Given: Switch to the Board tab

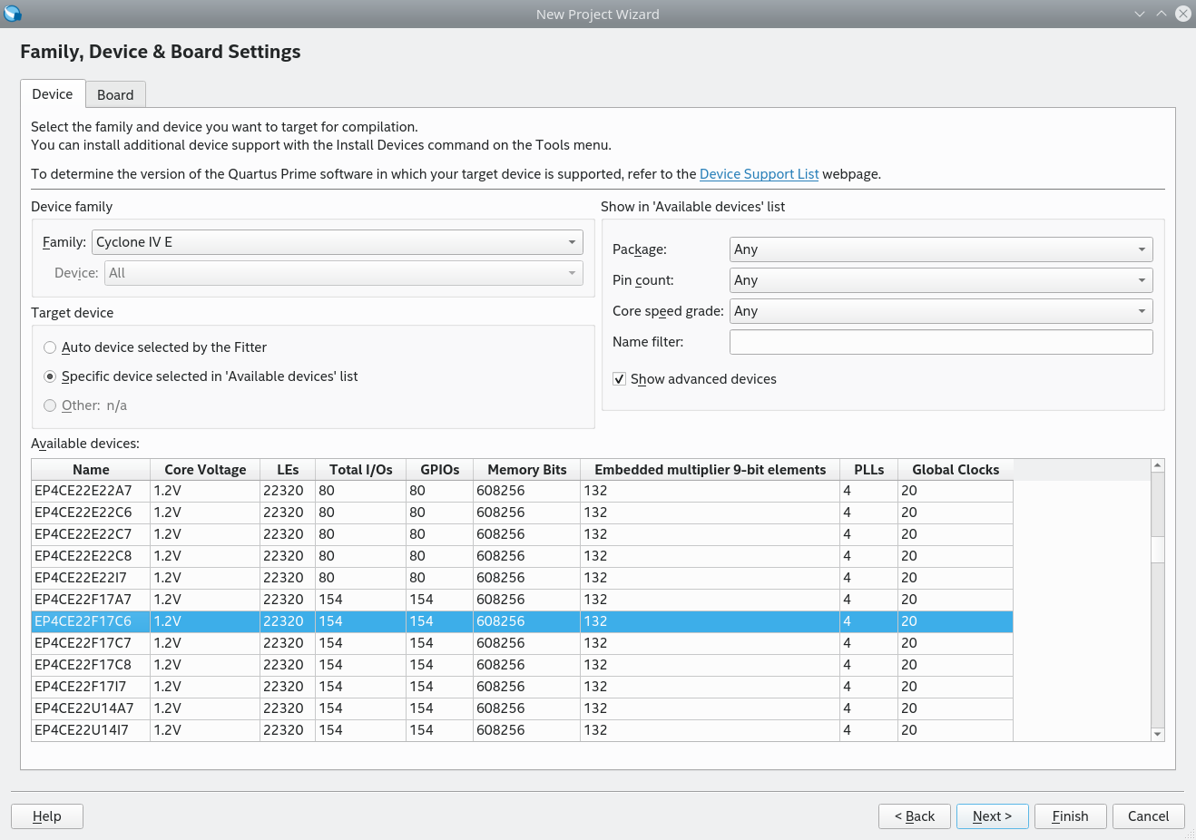Looking at the screenshot, I should 115,94.
